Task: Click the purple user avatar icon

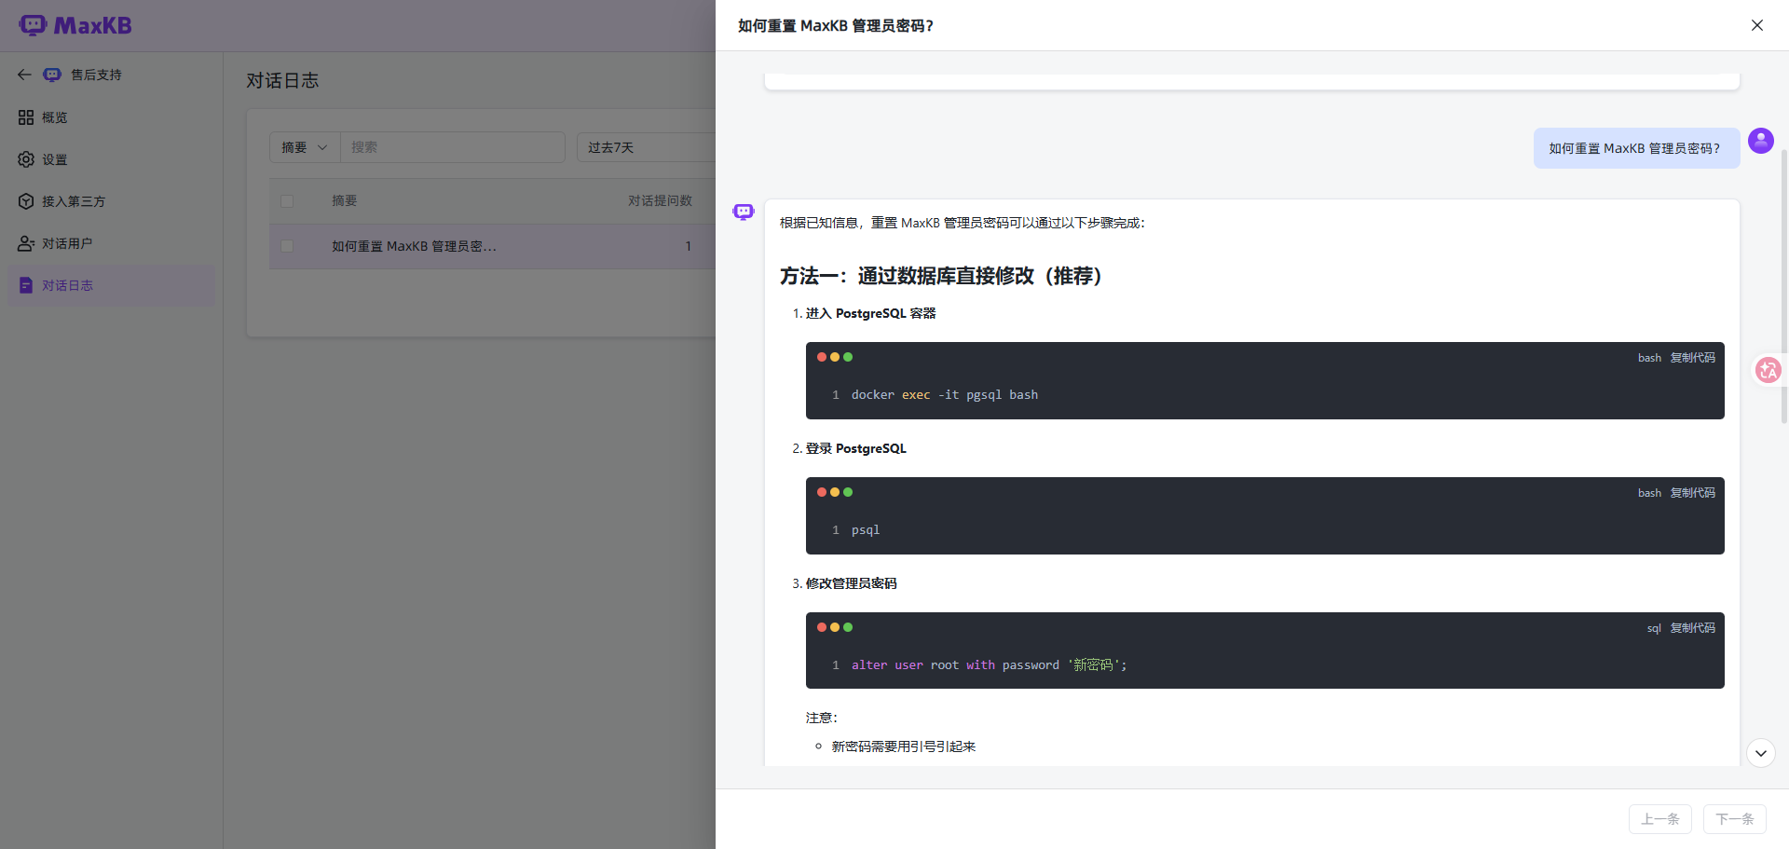Action: (x=1760, y=141)
